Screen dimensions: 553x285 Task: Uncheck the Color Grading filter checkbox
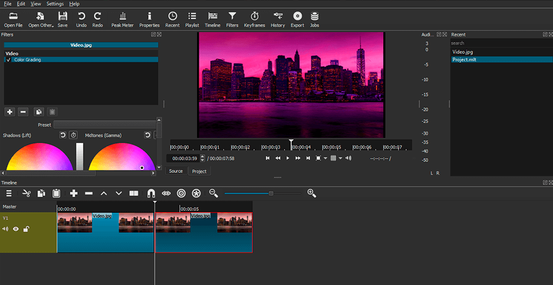[9, 60]
